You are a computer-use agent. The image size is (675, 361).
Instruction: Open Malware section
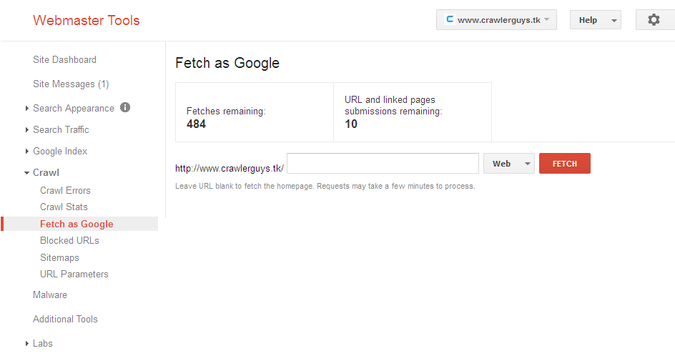pos(50,295)
